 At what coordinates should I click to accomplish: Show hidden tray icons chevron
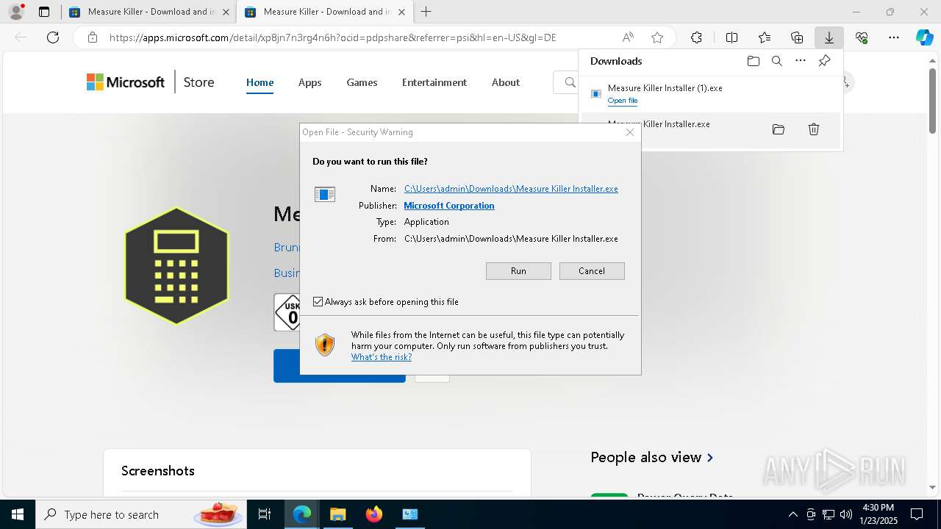(792, 514)
